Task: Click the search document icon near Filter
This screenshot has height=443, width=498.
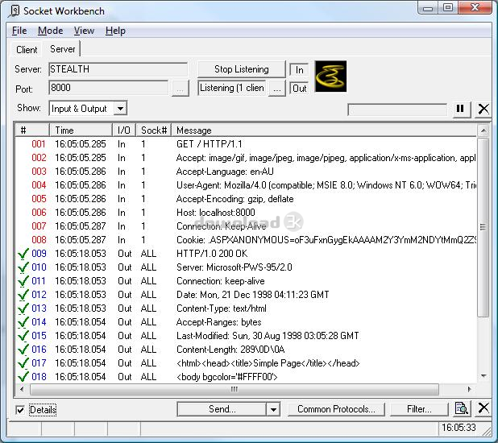Action: pyautogui.click(x=461, y=408)
